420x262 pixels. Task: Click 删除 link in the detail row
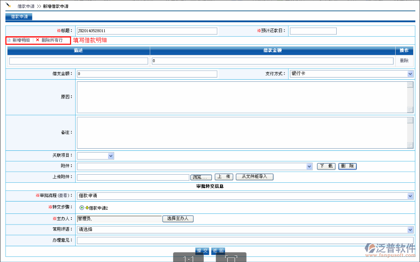(x=404, y=60)
